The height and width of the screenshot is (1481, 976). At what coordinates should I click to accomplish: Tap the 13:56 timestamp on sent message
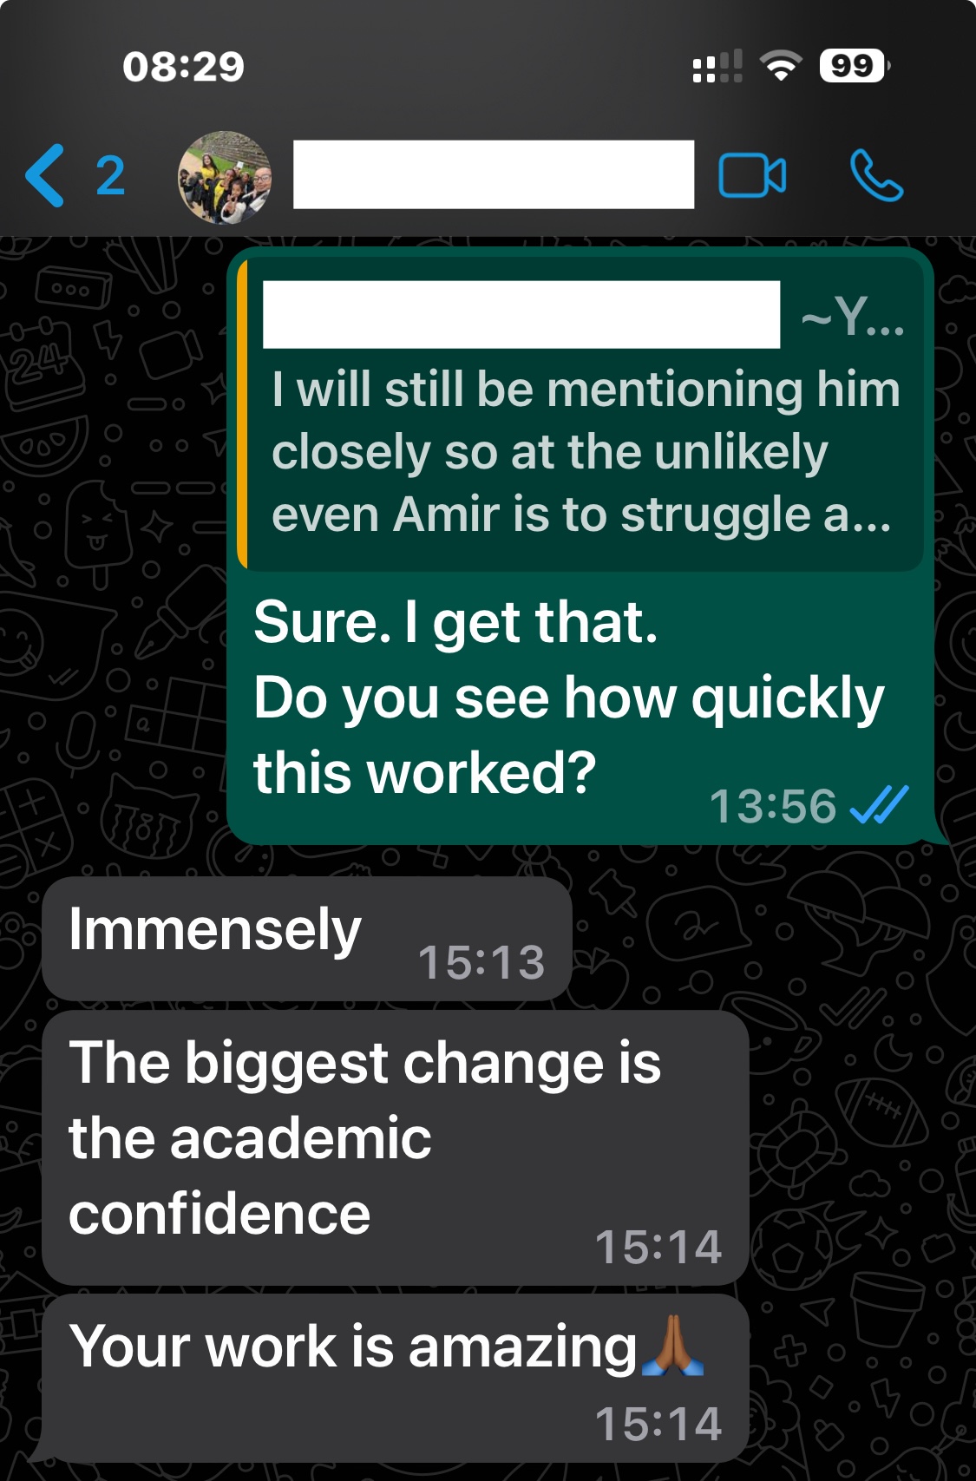pos(773,806)
